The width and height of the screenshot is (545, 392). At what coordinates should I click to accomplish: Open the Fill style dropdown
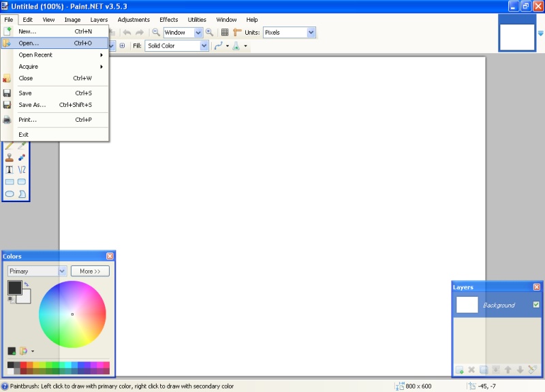click(176, 46)
